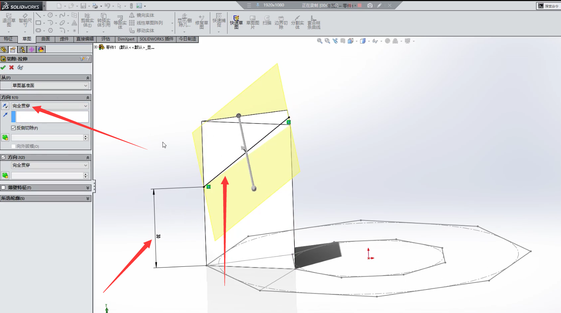Click the green checkmark to confirm cut-extrude

pos(3,67)
